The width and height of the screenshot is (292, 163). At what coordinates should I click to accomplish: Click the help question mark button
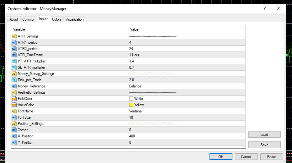click(265, 8)
